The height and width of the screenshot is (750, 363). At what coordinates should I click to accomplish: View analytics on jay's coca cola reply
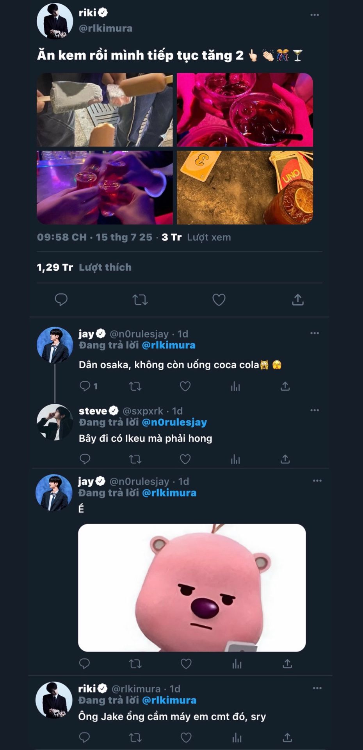coord(235,386)
